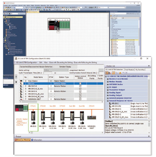Image resolution: width=156 pixels, height=157 pixels.
Task: Toggle Motion Control Station checkbox for row 6
Action: click(x=80, y=96)
